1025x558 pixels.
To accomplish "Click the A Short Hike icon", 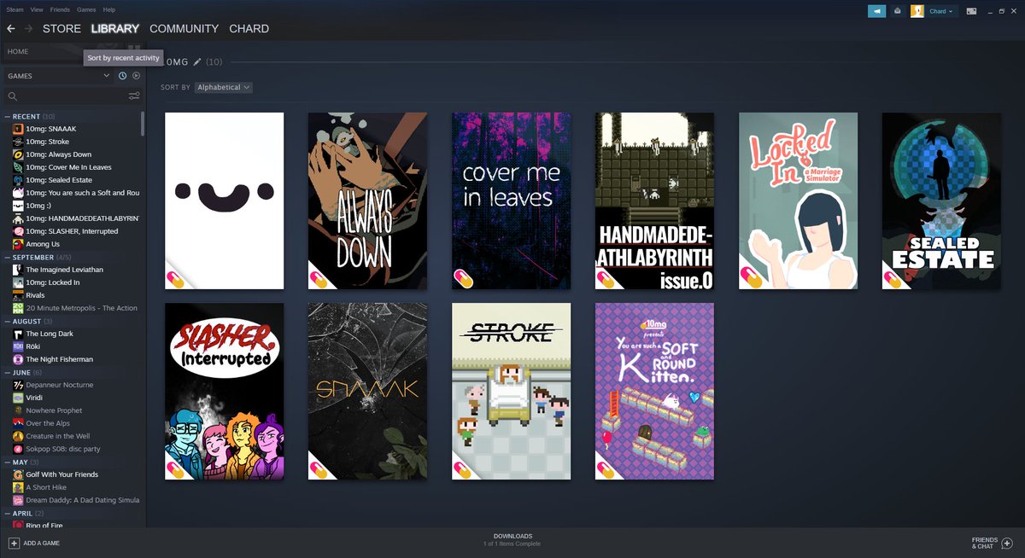I will click(x=18, y=487).
